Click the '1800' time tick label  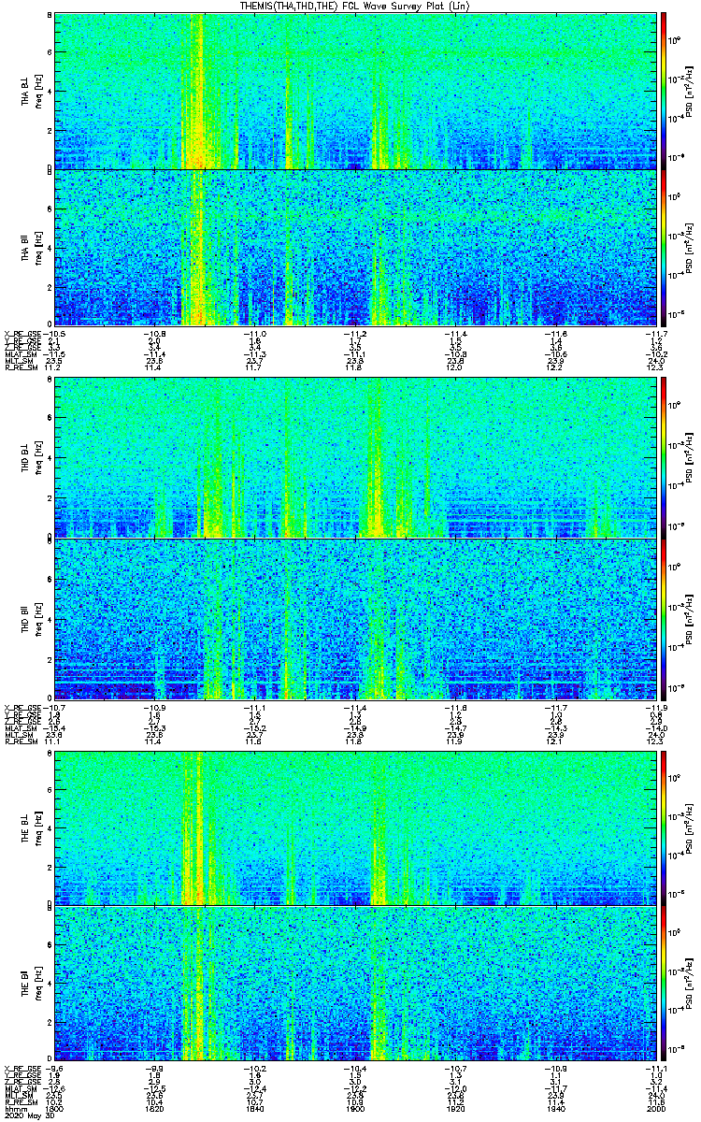(x=54, y=1109)
